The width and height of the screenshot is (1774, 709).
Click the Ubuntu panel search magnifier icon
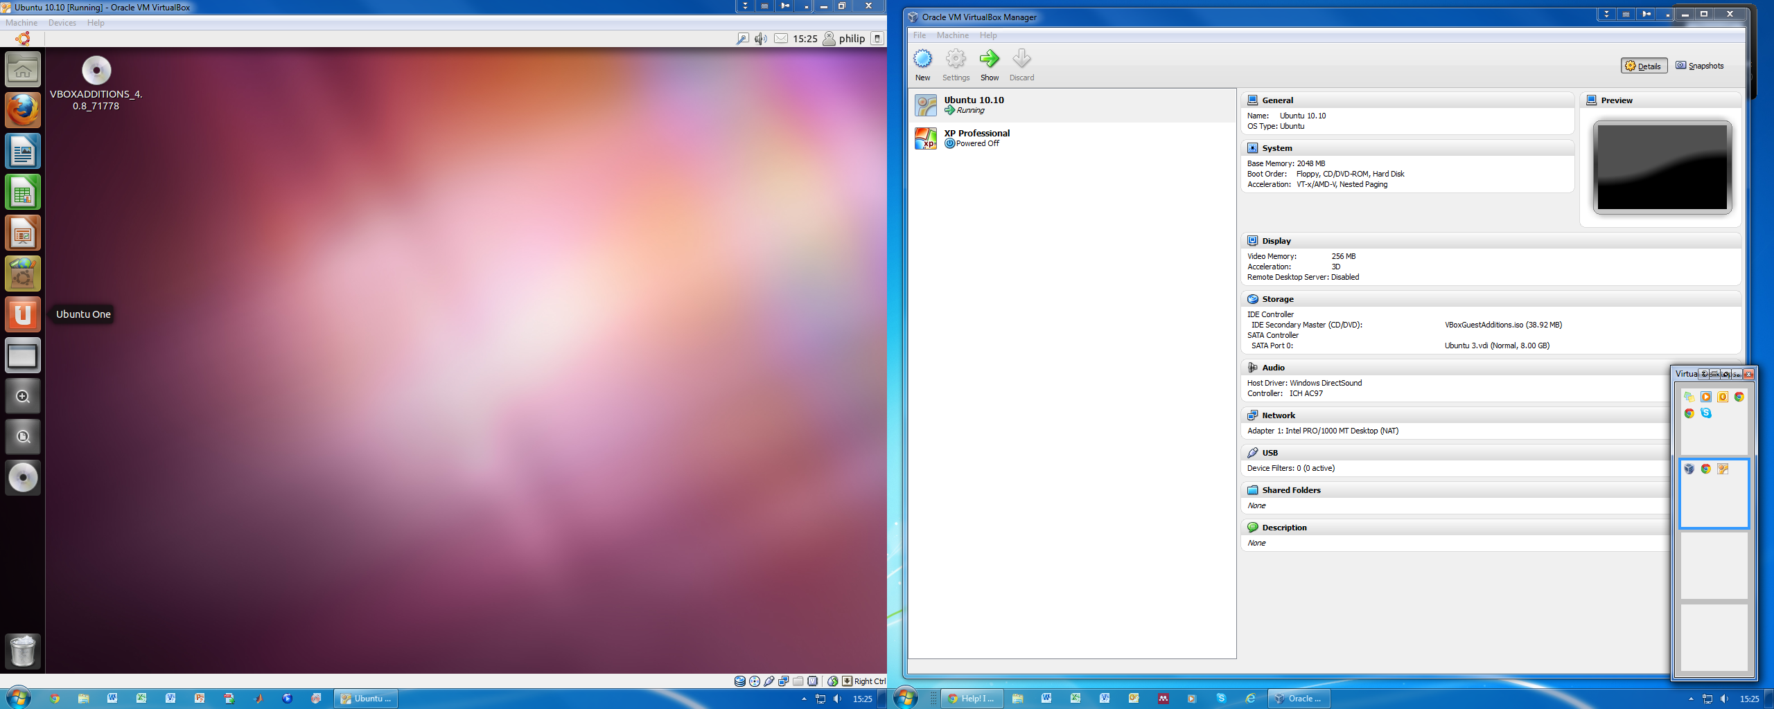click(742, 39)
